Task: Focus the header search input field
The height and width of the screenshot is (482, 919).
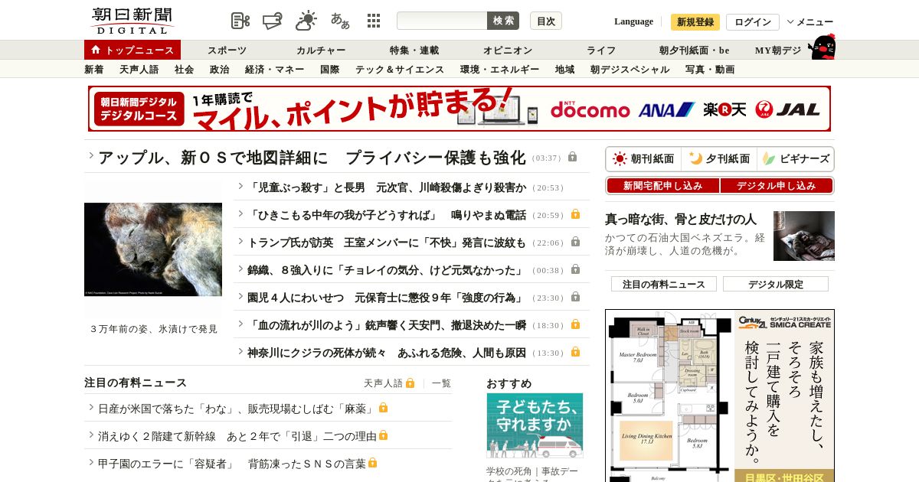Action: (442, 21)
